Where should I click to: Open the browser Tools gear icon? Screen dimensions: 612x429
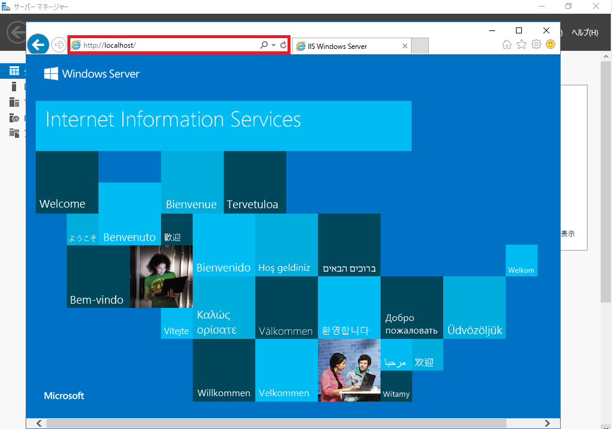point(536,44)
